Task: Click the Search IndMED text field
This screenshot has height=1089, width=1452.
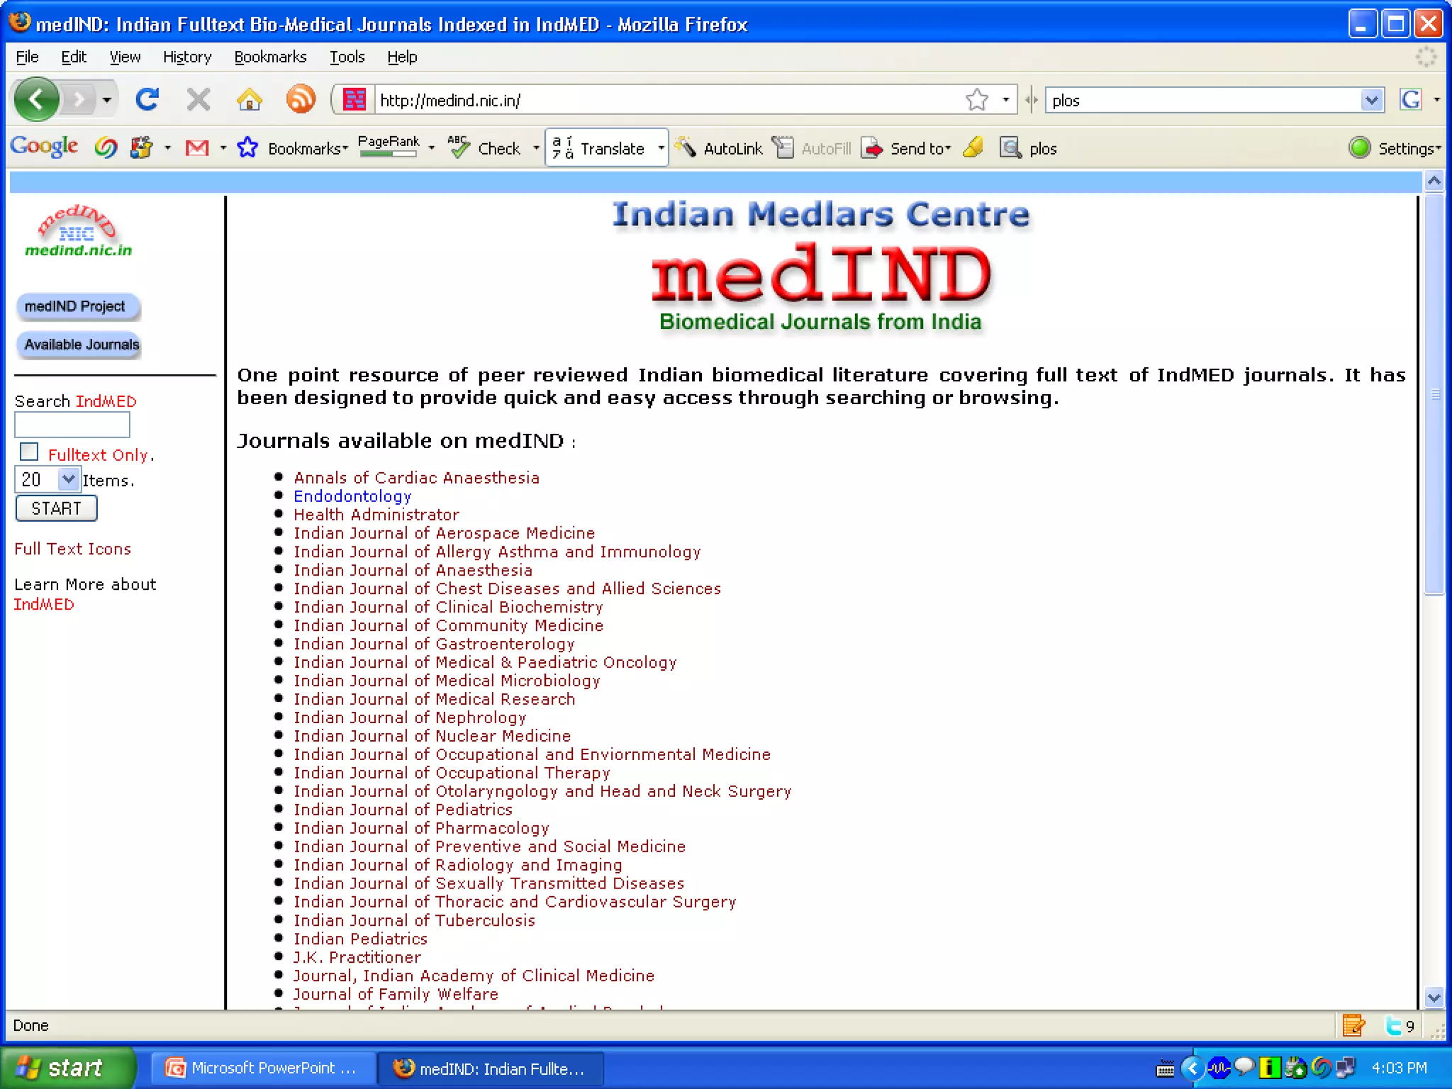Action: click(x=72, y=425)
